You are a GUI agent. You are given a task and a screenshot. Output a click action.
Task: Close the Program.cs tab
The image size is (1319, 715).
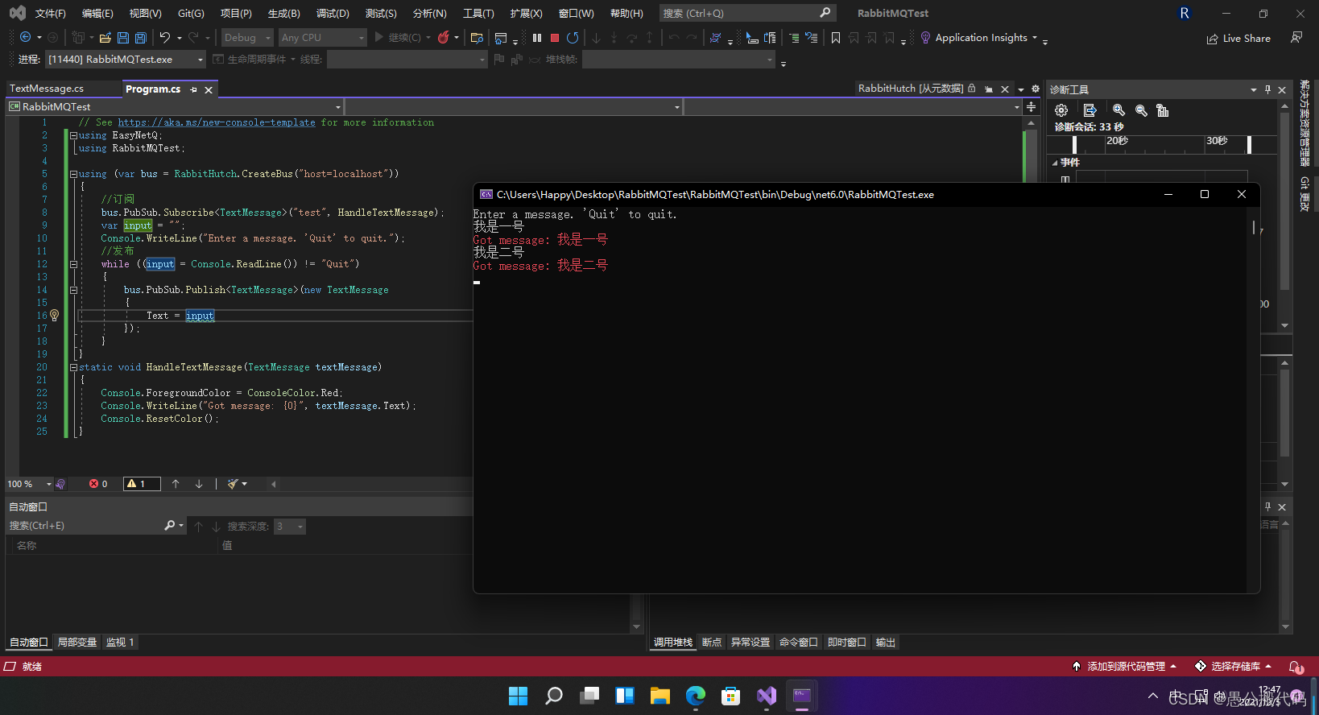(x=209, y=90)
